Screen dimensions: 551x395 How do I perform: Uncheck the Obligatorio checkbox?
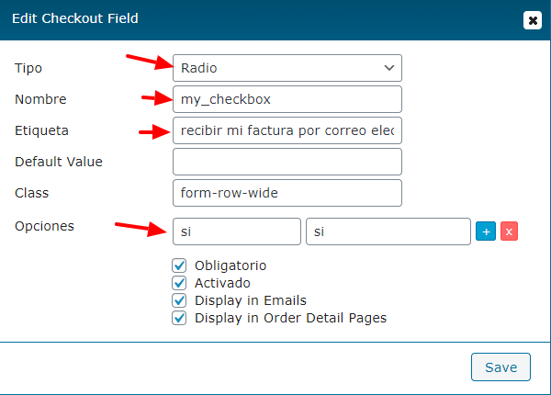pos(179,265)
